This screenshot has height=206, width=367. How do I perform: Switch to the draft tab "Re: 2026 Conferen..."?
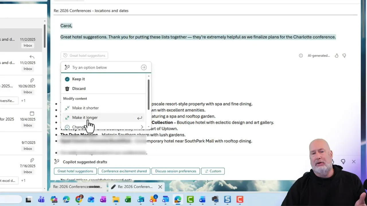point(135,187)
